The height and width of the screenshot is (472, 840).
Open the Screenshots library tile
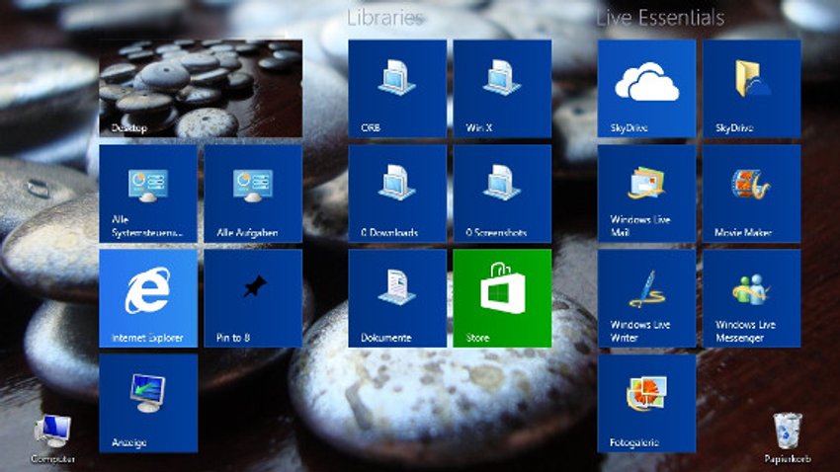(x=502, y=194)
